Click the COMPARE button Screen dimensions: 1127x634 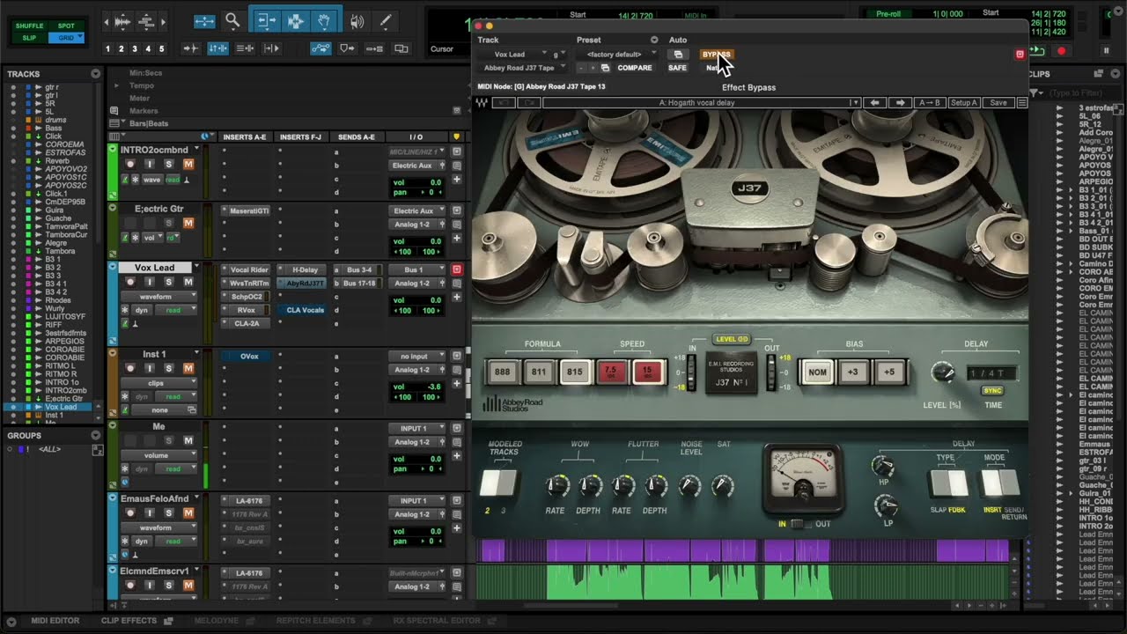point(635,68)
